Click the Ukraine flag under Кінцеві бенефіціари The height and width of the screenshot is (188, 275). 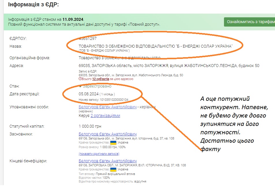coord(113,170)
